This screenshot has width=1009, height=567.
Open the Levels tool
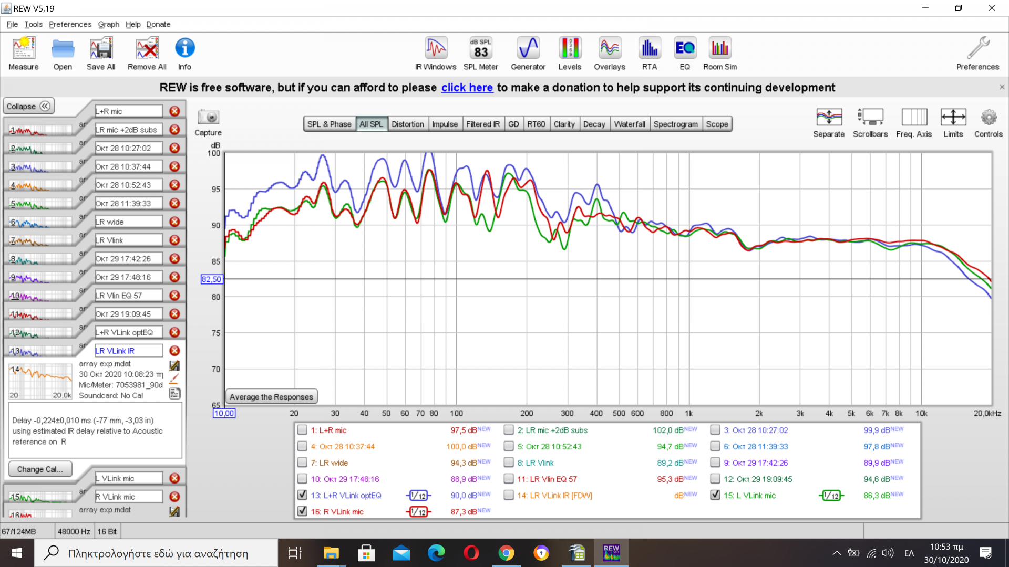(570, 53)
